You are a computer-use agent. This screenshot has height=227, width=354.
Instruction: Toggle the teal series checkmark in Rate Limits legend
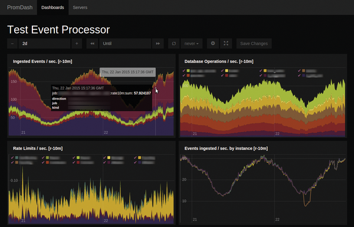(12, 157)
